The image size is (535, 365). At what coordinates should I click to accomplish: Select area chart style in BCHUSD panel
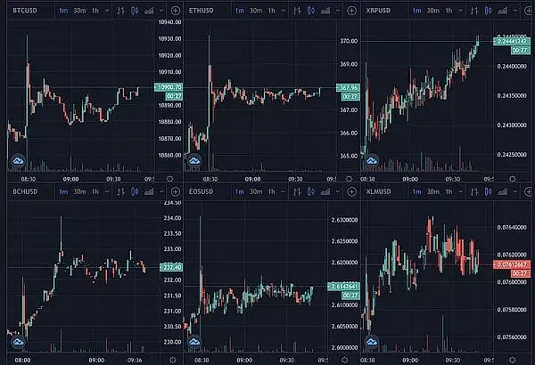[x=149, y=192]
